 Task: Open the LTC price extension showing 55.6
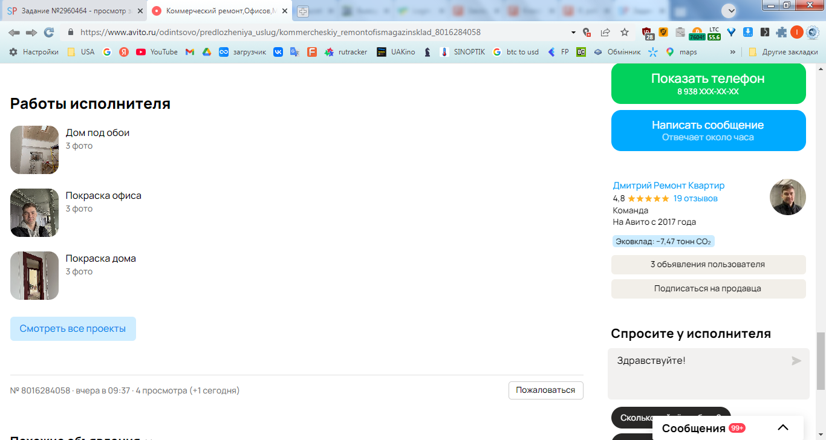point(714,33)
